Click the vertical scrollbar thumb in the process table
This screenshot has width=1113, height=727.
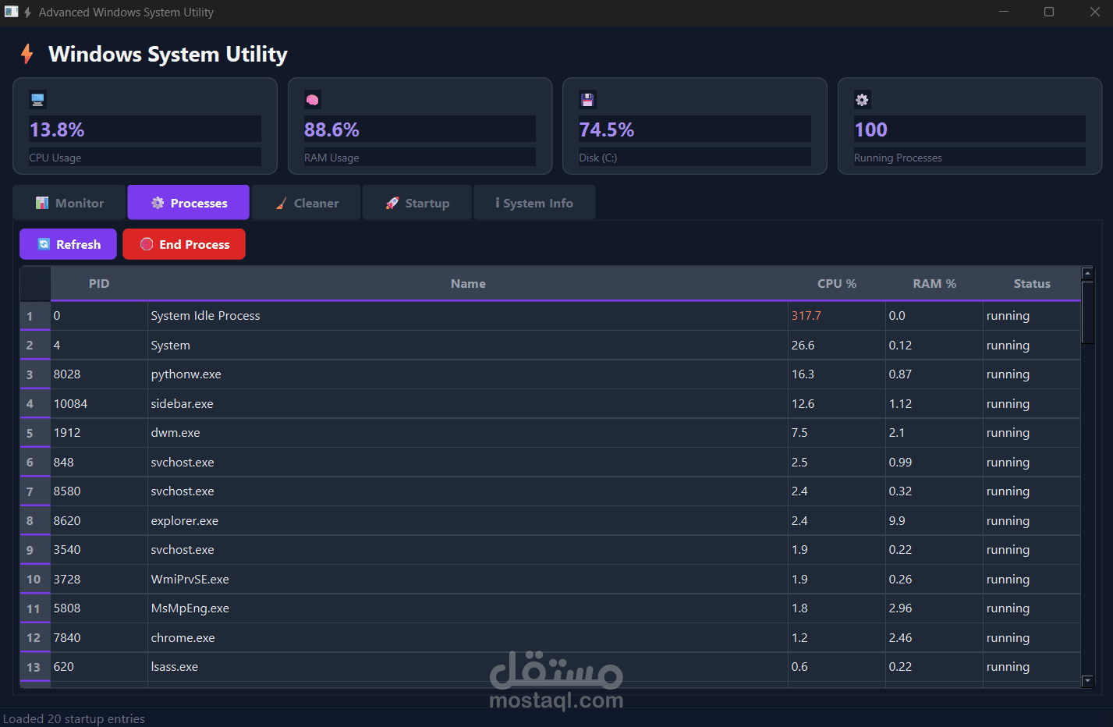pyautogui.click(x=1088, y=312)
